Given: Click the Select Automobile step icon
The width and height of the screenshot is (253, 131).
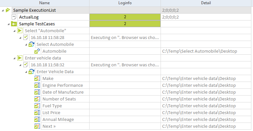Looking at the screenshot, I should [x=31, y=44].
